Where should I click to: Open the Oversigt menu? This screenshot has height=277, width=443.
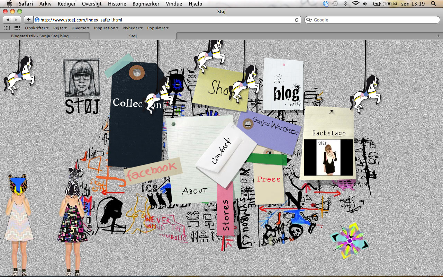pyautogui.click(x=92, y=4)
